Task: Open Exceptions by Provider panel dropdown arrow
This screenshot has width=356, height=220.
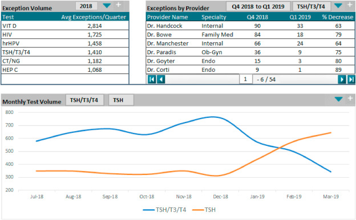Action: (338, 6)
